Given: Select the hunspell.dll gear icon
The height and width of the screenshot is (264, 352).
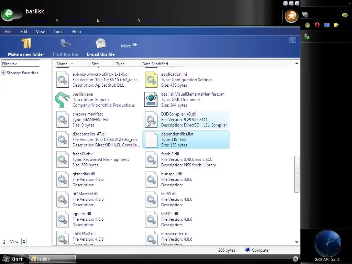Looking at the screenshot, I should 151,179.
